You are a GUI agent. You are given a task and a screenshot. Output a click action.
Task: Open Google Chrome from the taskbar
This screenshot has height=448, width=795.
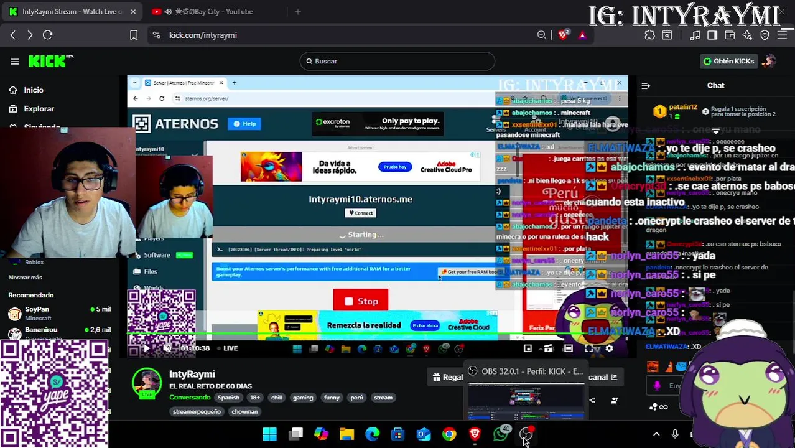pyautogui.click(x=449, y=434)
